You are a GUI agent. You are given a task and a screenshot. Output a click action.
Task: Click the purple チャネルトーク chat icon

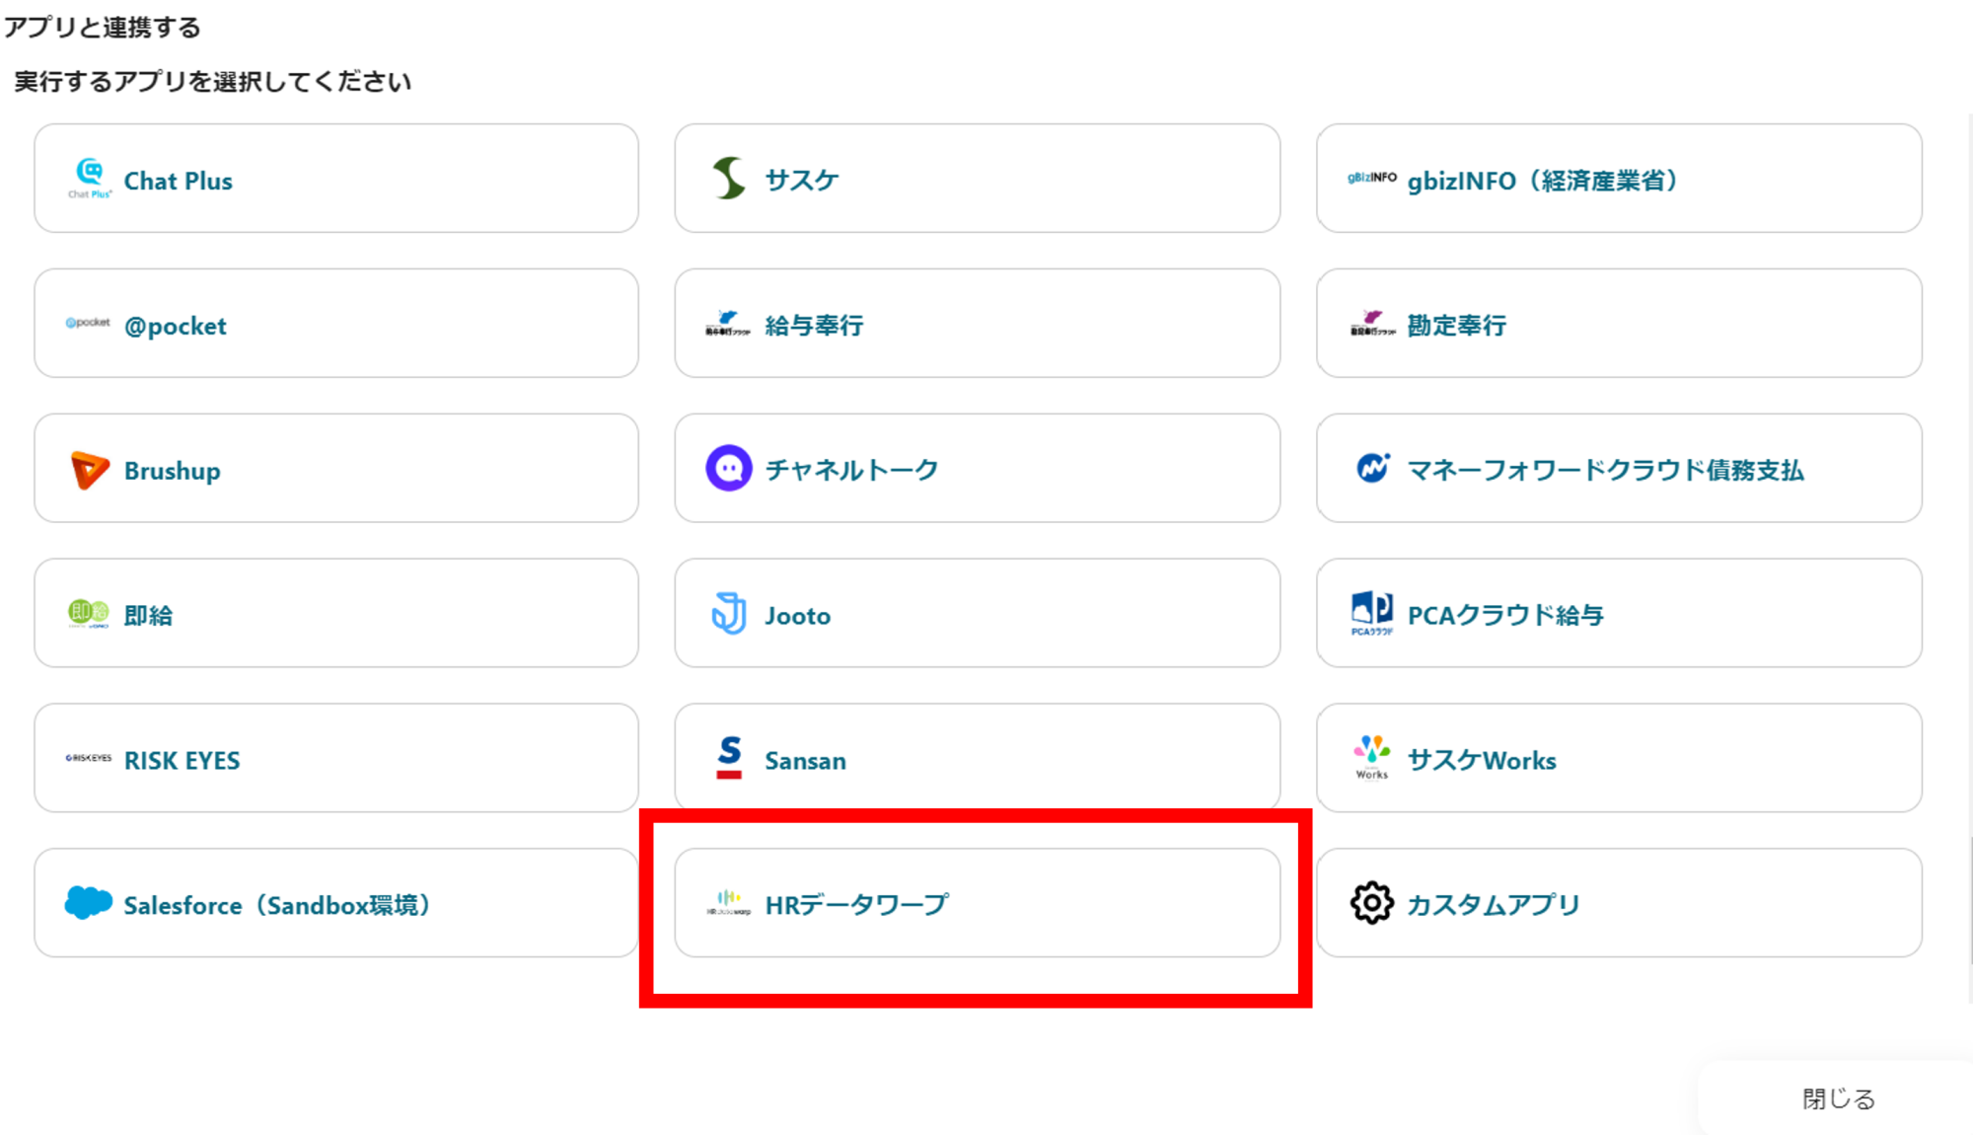[729, 469]
